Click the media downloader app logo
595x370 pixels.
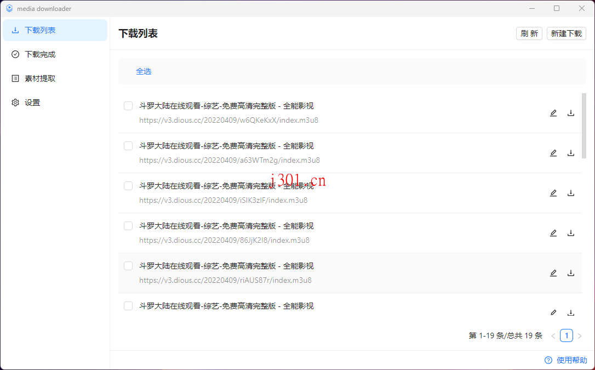[8, 8]
